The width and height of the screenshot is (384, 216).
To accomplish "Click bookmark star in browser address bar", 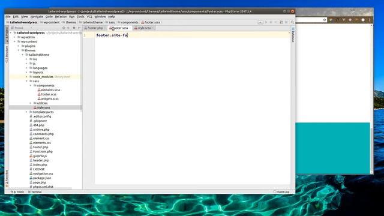I will (x=325, y=20).
